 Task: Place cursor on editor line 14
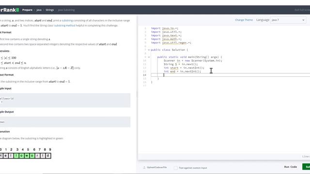pyautogui.click(x=231, y=75)
